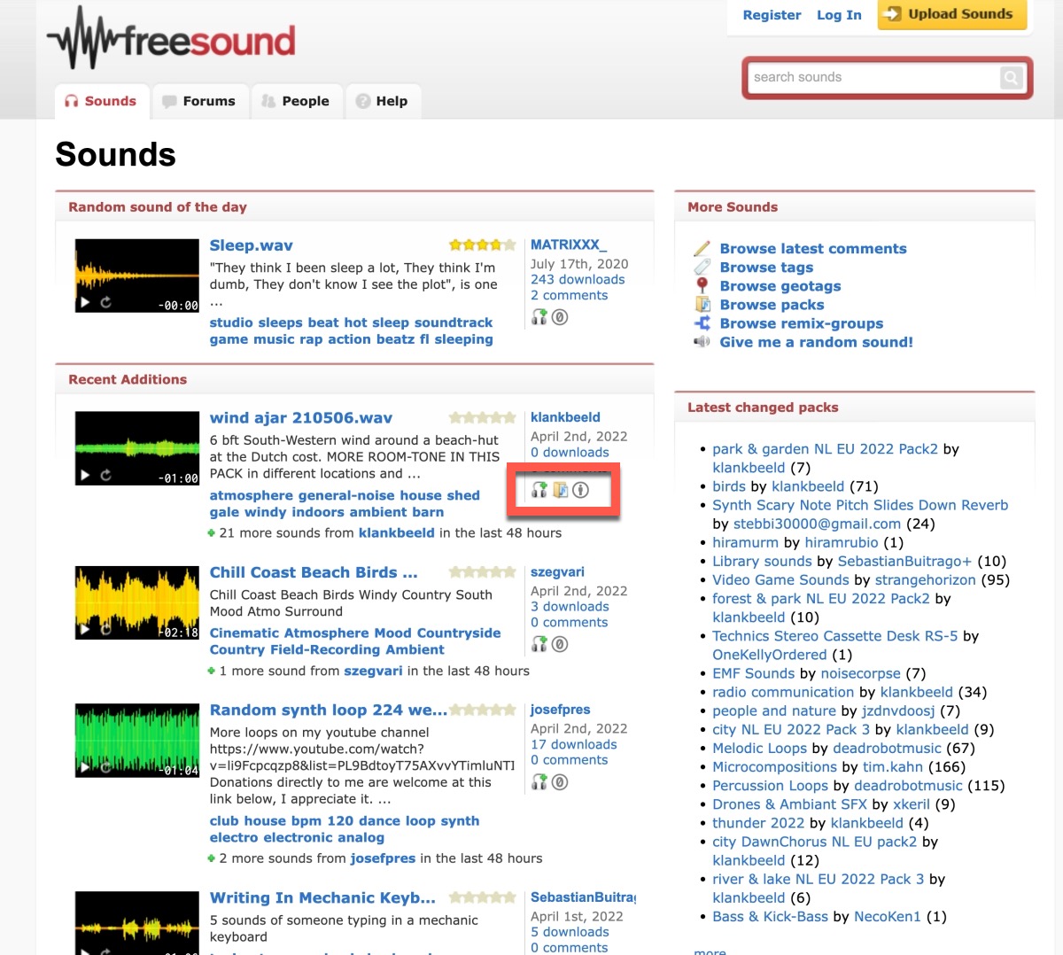Click the Browse latest comments link
1063x955 pixels.
click(x=812, y=249)
